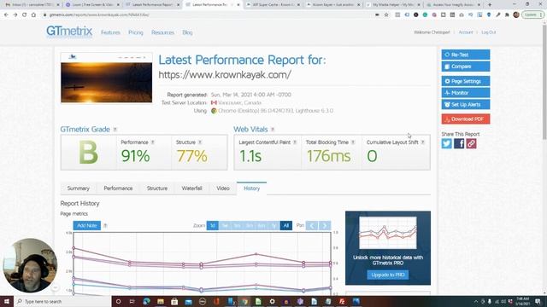Click the GTmetrix logo
547x307 pixels.
click(69, 32)
